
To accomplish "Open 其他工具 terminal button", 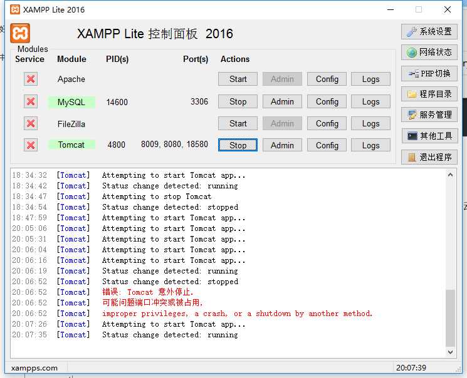I will (429, 136).
